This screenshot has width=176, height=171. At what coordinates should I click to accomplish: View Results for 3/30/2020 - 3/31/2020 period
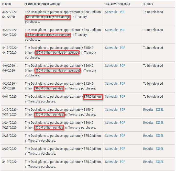coord(148,110)
